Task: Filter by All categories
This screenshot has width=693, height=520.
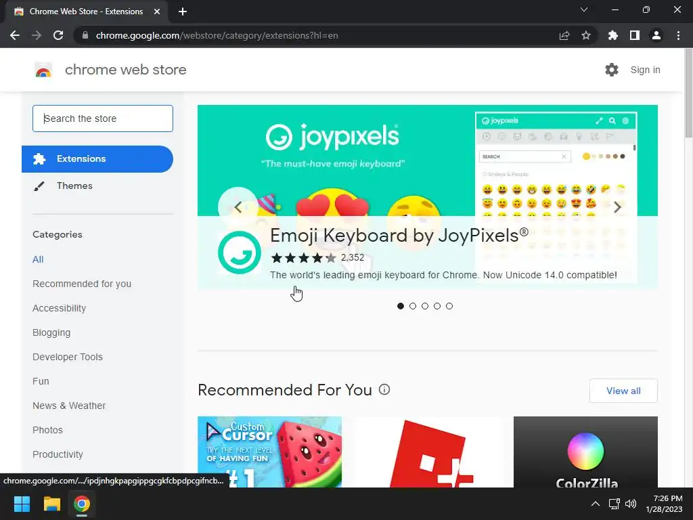Action: coord(38,259)
